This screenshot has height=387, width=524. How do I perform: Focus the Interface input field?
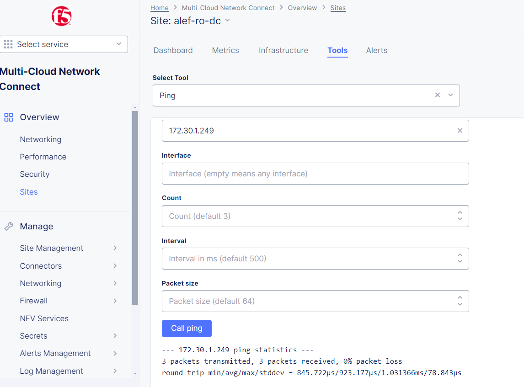(315, 174)
